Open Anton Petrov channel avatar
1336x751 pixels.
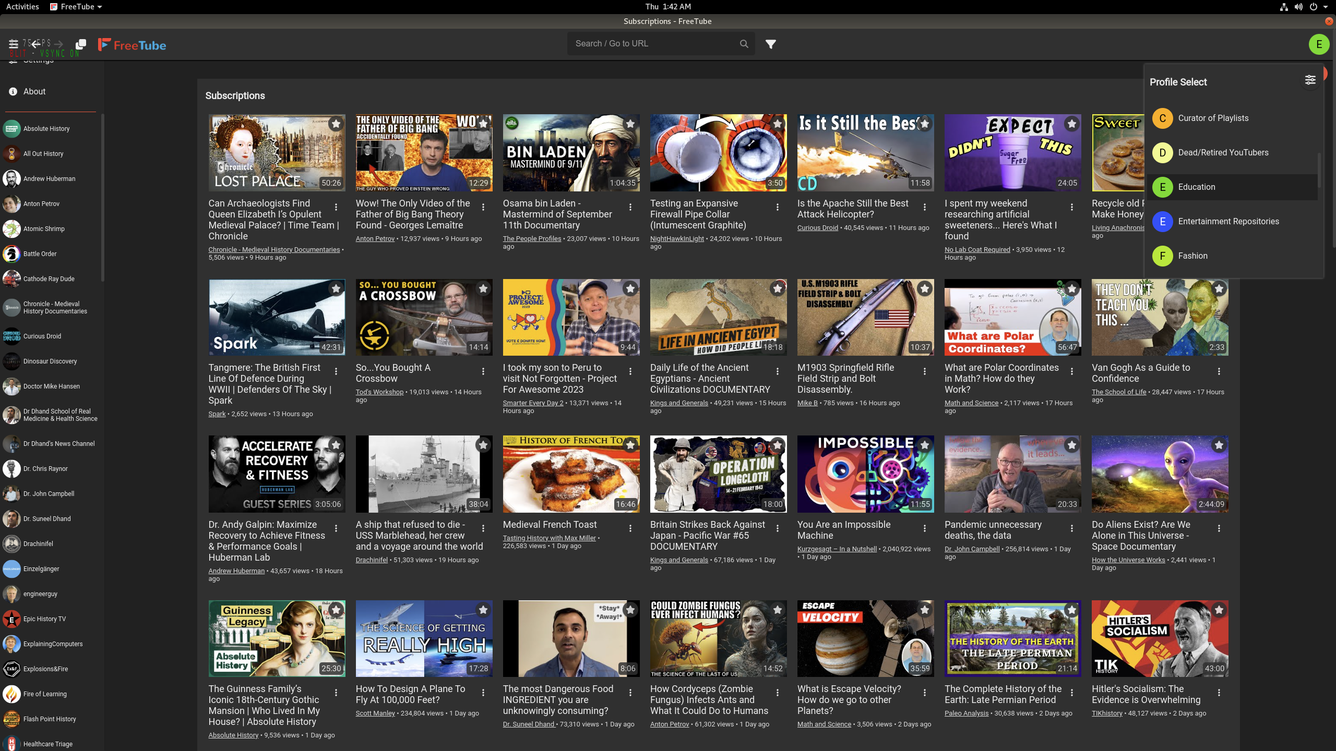click(x=11, y=204)
